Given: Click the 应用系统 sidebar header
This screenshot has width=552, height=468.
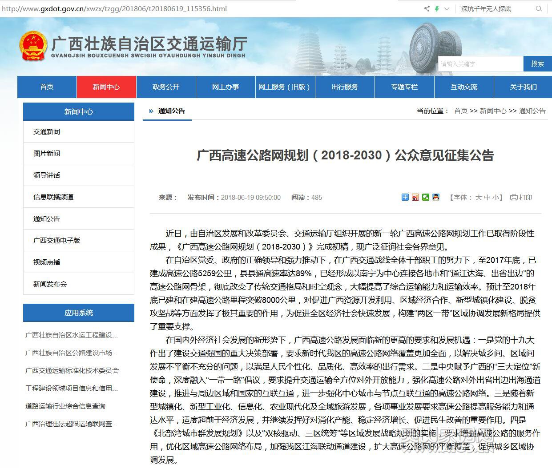Looking at the screenshot, I should point(79,313).
